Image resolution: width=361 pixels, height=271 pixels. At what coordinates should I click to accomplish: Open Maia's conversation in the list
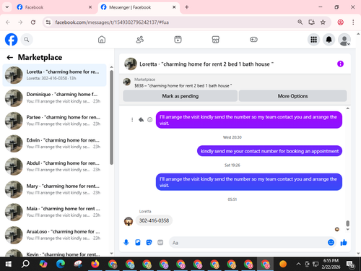[55, 212]
